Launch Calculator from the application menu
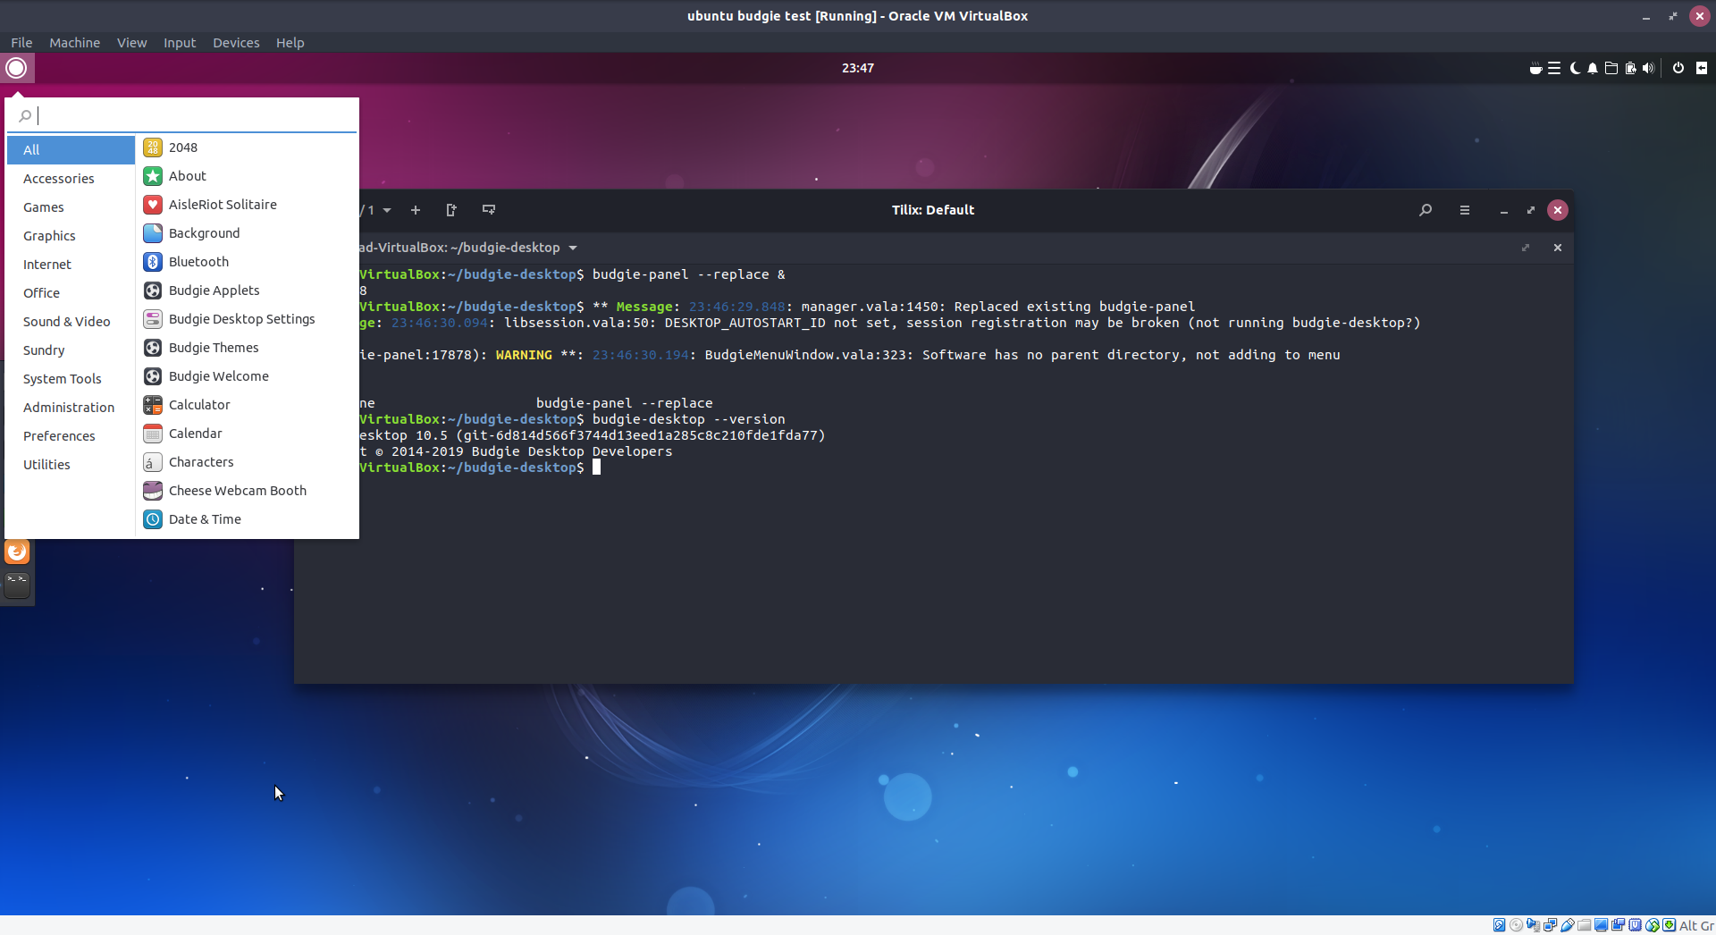This screenshot has width=1716, height=935. 198,405
